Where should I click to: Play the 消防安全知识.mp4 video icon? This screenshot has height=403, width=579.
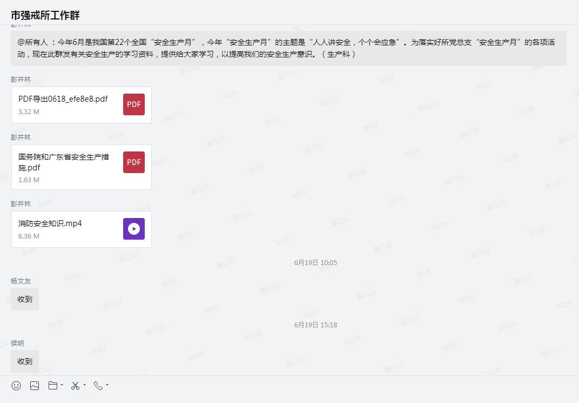tap(133, 229)
